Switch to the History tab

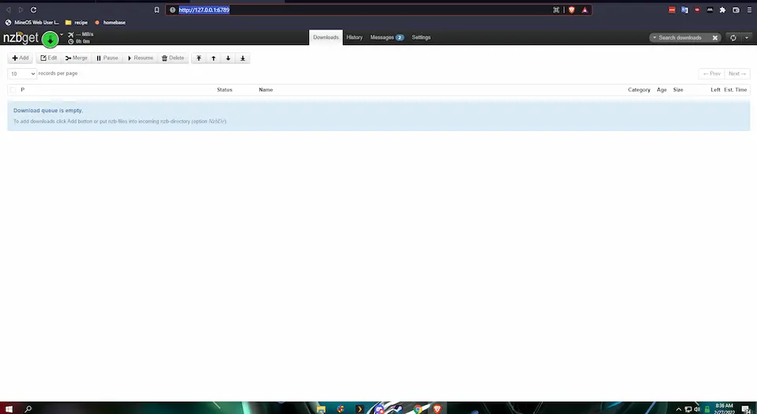[x=354, y=38]
